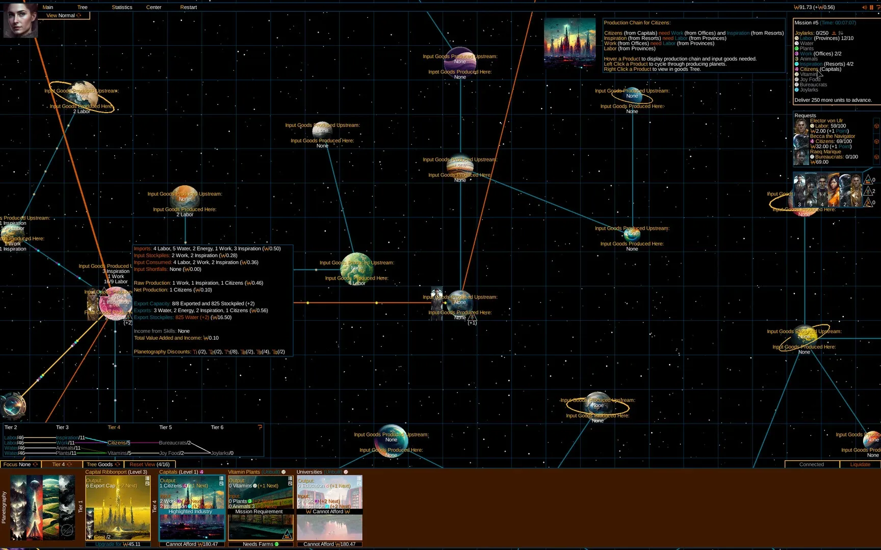881x550 pixels.
Task: Pause the game with the pause icon
Action: [871, 7]
